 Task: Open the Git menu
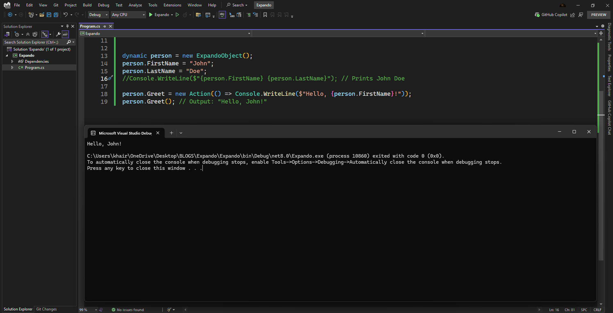56,5
